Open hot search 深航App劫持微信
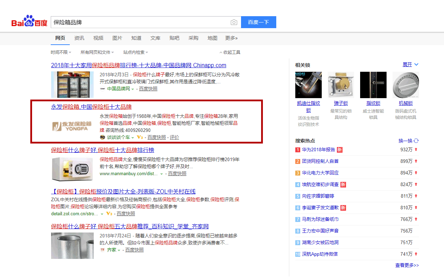The width and height of the screenshot is (444, 280). click(x=320, y=254)
